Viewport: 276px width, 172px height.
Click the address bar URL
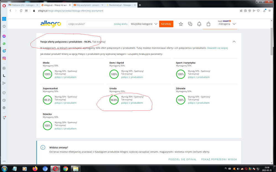tap(71, 11)
